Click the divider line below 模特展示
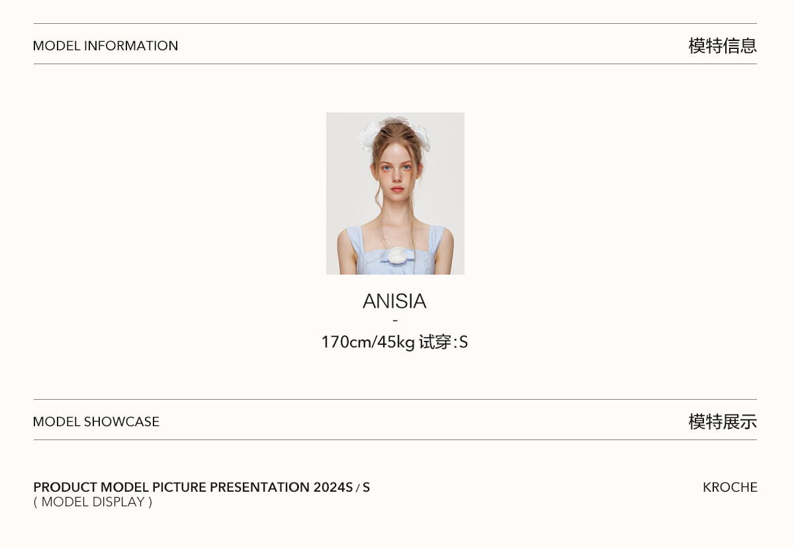This screenshot has width=794, height=548. pos(395,439)
